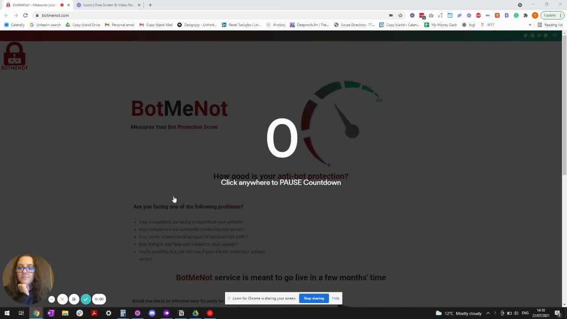
Task: Open the Grammarly extension icon
Action: pyautogui.click(x=516, y=16)
